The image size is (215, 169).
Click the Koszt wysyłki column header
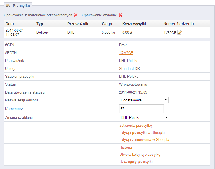134,24
